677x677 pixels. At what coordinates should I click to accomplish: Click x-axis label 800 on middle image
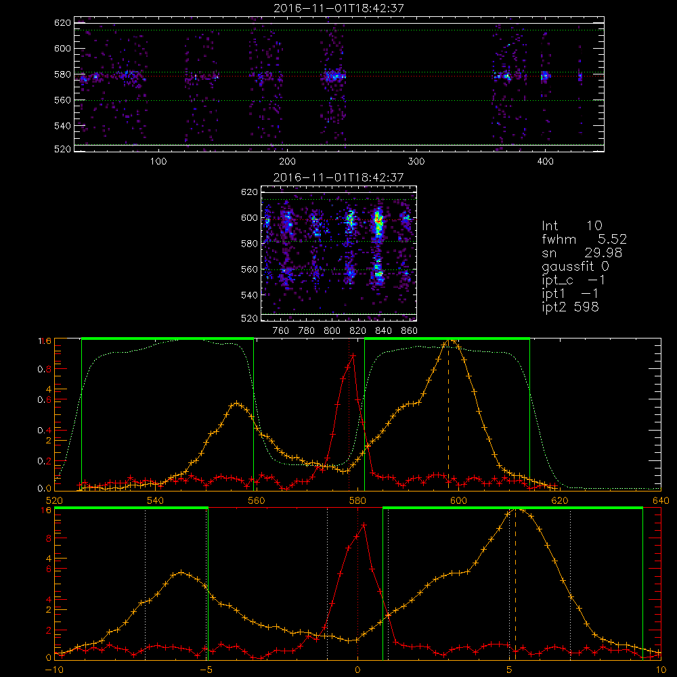pyautogui.click(x=332, y=331)
